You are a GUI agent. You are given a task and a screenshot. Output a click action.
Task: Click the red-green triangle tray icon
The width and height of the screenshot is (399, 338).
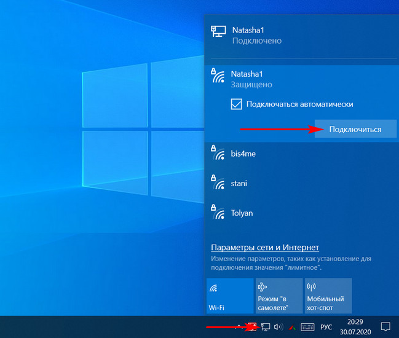click(x=293, y=328)
